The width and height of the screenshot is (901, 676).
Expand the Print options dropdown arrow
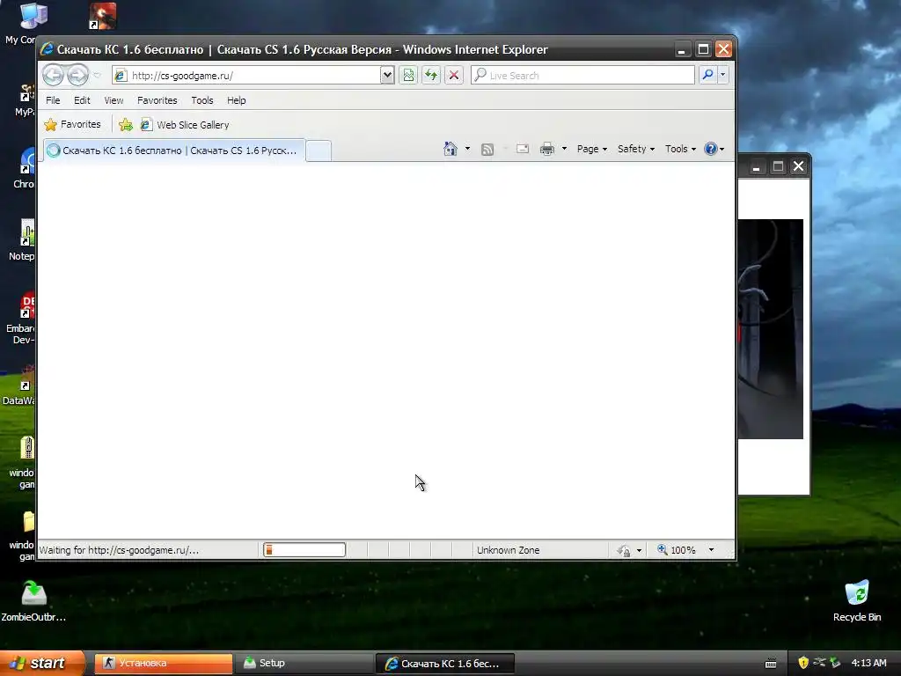pyautogui.click(x=564, y=149)
